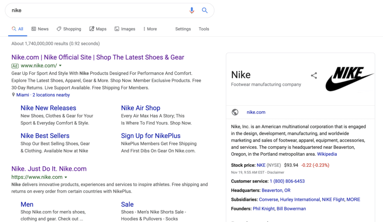Click the Nike title in knowledge panel

click(241, 75)
